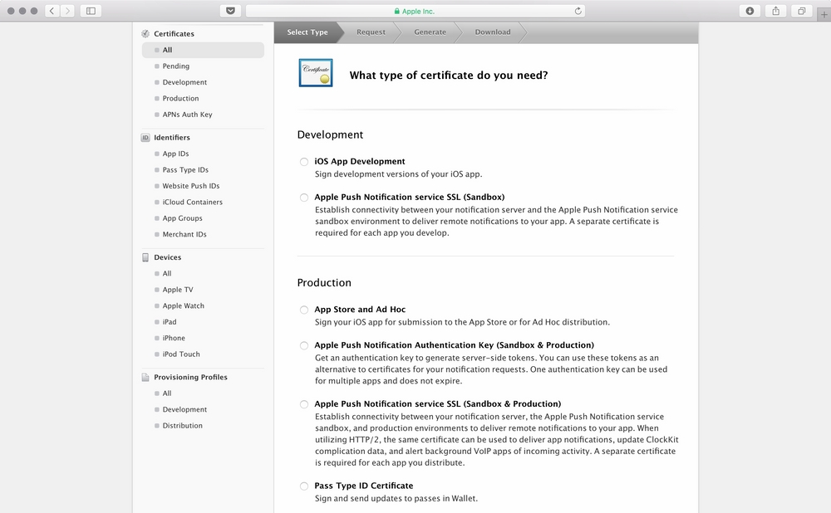Image resolution: width=831 pixels, height=513 pixels.
Task: Select APNs SSL (Sandbox) radio button
Action: click(x=303, y=198)
